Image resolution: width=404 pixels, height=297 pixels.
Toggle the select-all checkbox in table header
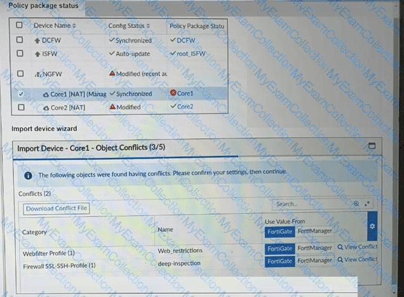click(x=20, y=25)
